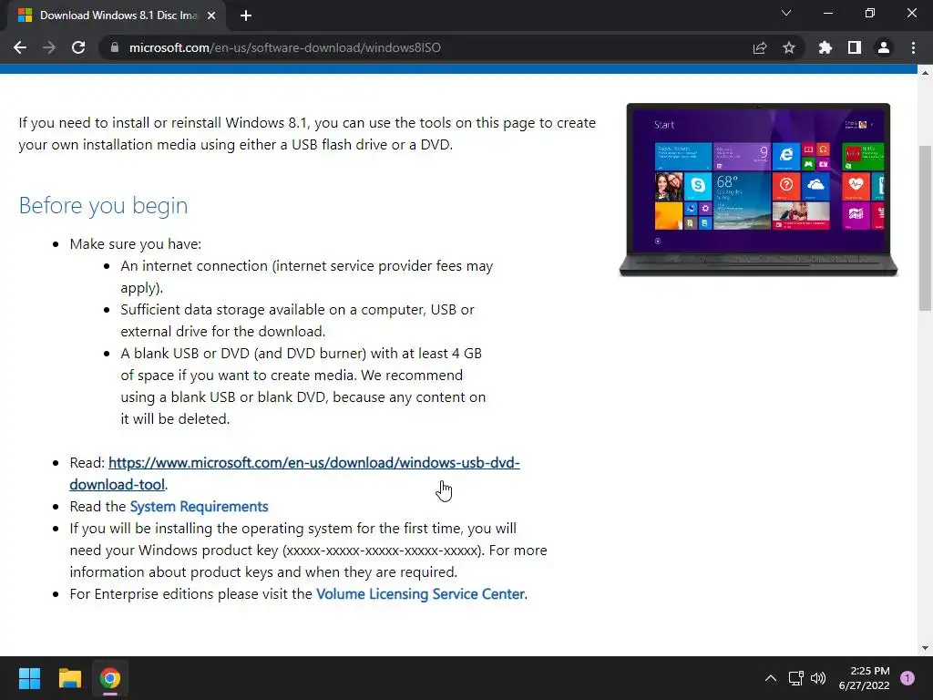The image size is (933, 700).
Task: Reload the page with refresh icon
Action: pyautogui.click(x=78, y=47)
